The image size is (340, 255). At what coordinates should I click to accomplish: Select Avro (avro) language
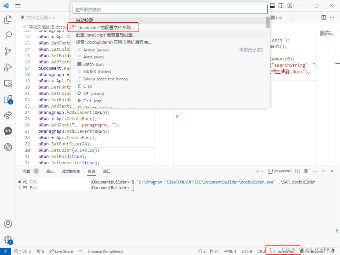click(x=169, y=57)
